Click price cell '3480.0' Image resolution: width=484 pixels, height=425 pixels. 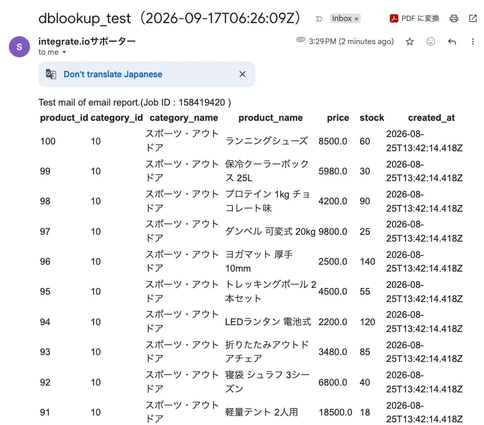coord(332,351)
